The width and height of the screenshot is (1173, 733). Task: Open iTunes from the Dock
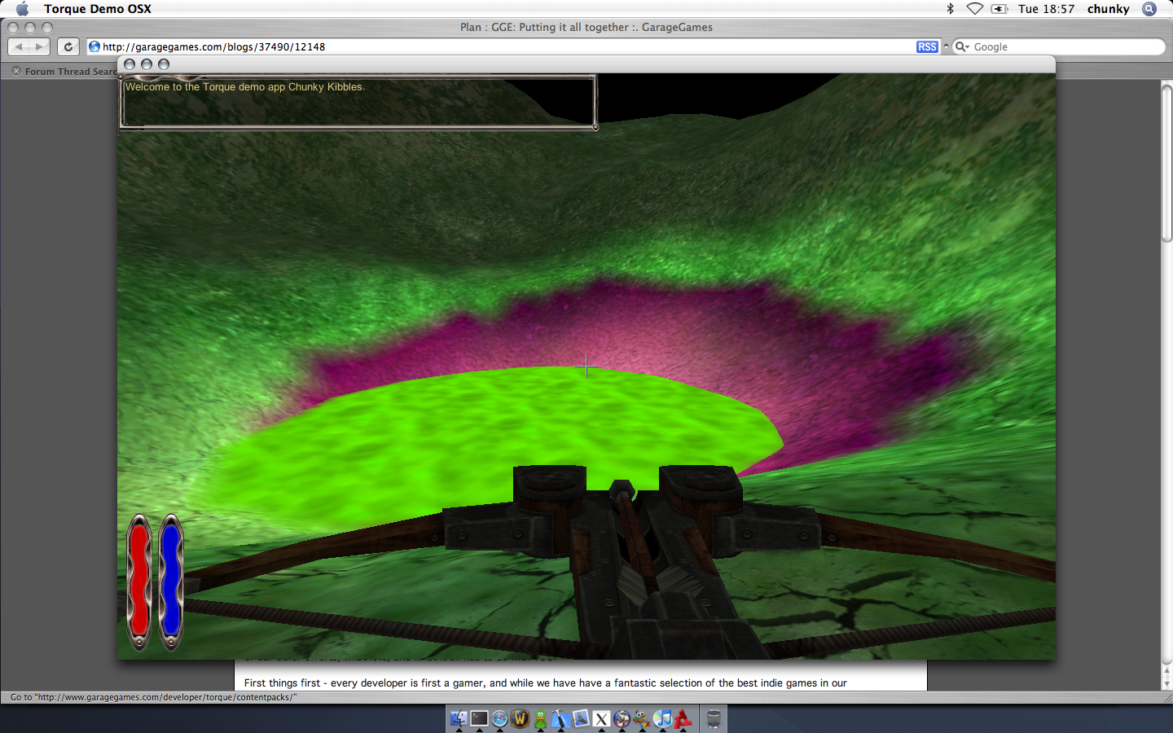(662, 718)
